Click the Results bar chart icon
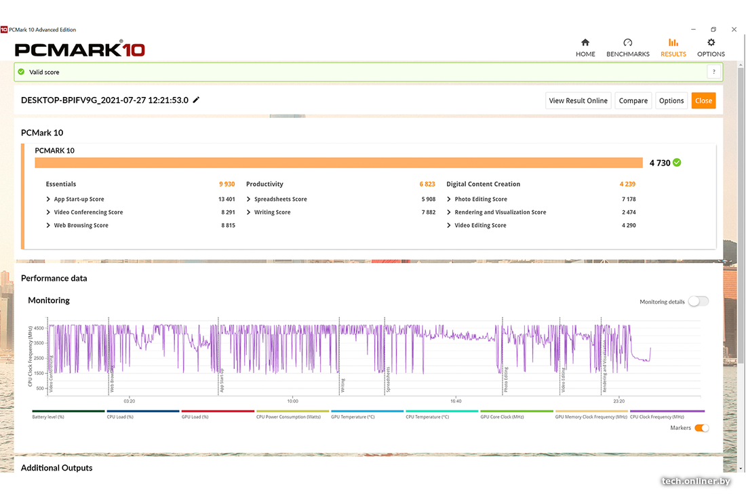This screenshot has width=746, height=497. point(673,42)
